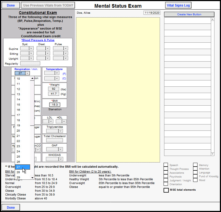Click the weight in lbs field
The image size is (221, 212).
tap(53, 89)
